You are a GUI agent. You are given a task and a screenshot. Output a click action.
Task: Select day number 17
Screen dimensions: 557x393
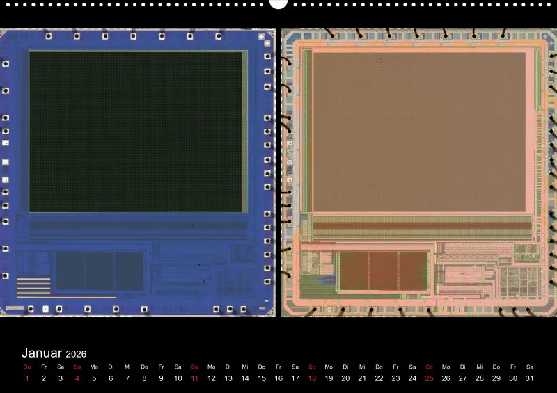[x=295, y=378]
